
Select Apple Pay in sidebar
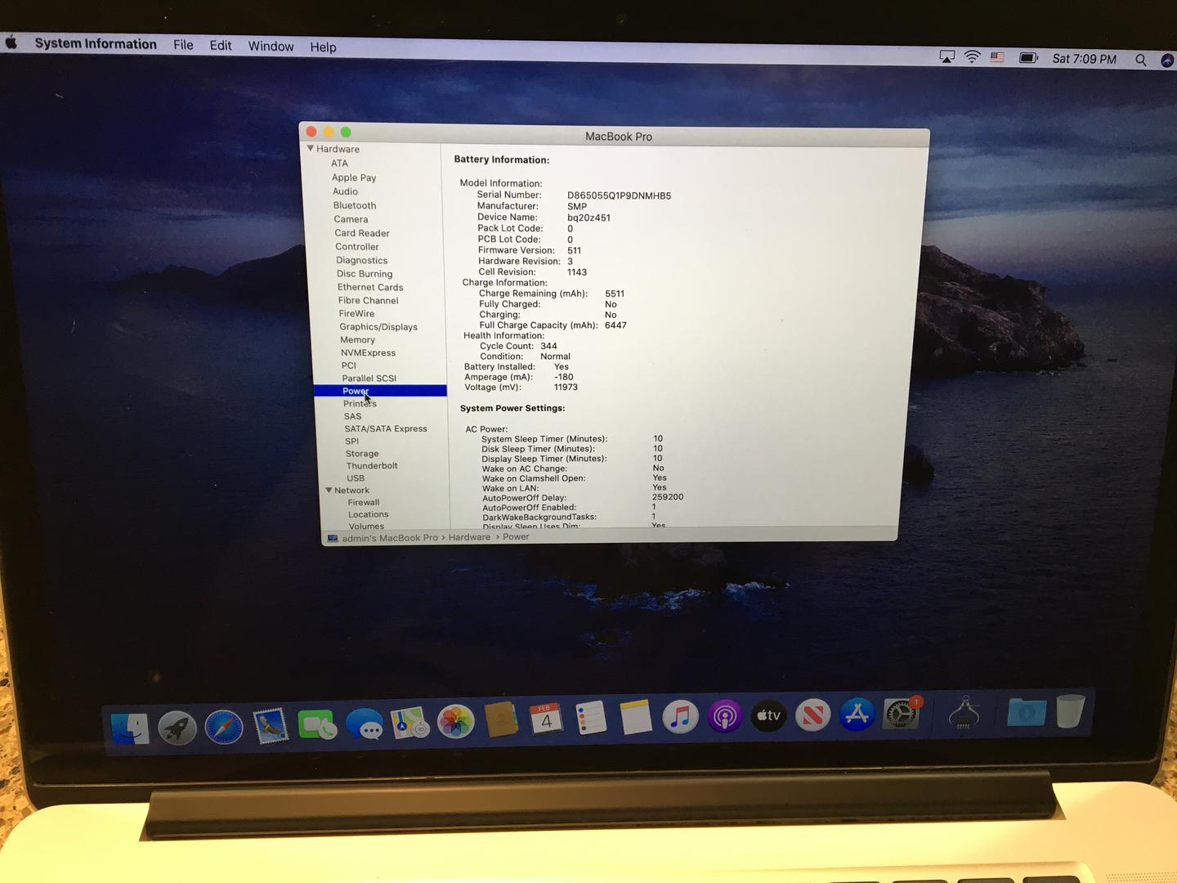[354, 177]
